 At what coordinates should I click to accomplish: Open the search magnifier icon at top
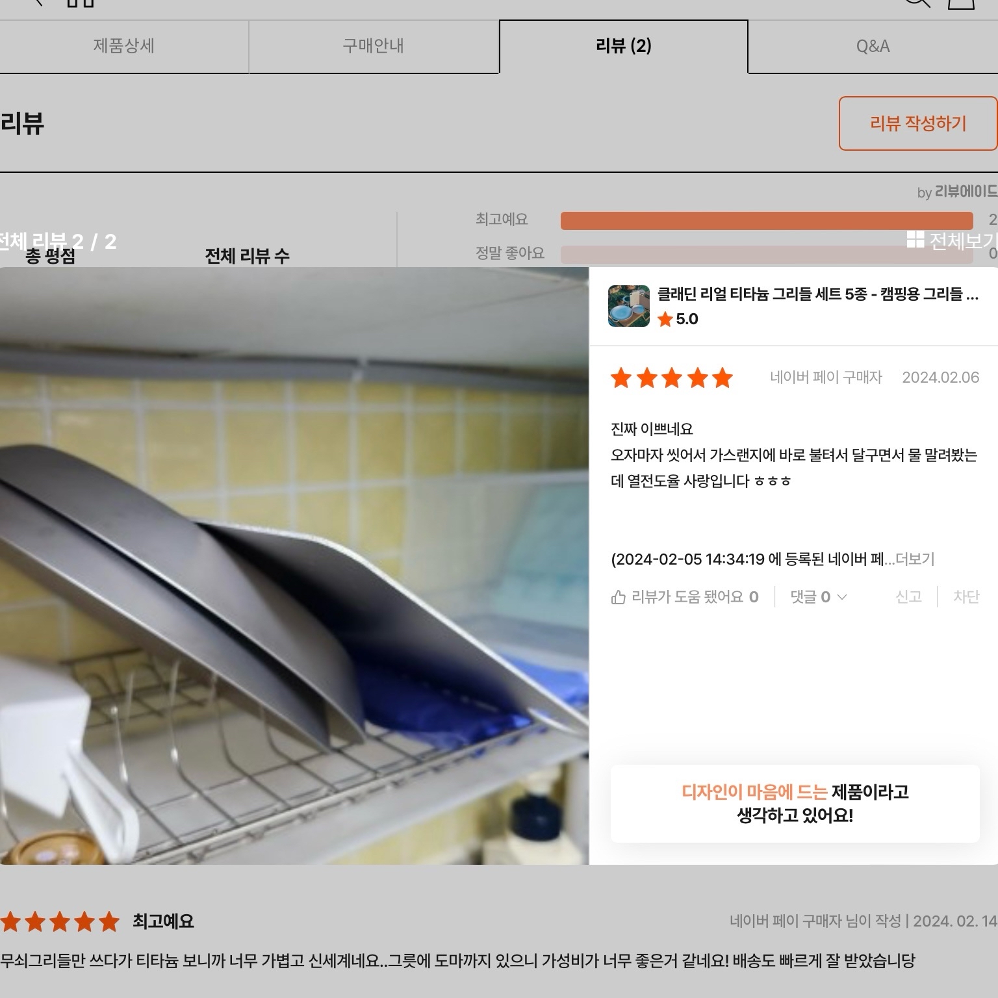click(x=917, y=2)
